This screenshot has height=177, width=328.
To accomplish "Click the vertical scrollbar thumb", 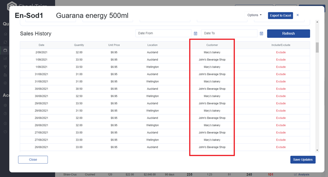I will (317, 47).
